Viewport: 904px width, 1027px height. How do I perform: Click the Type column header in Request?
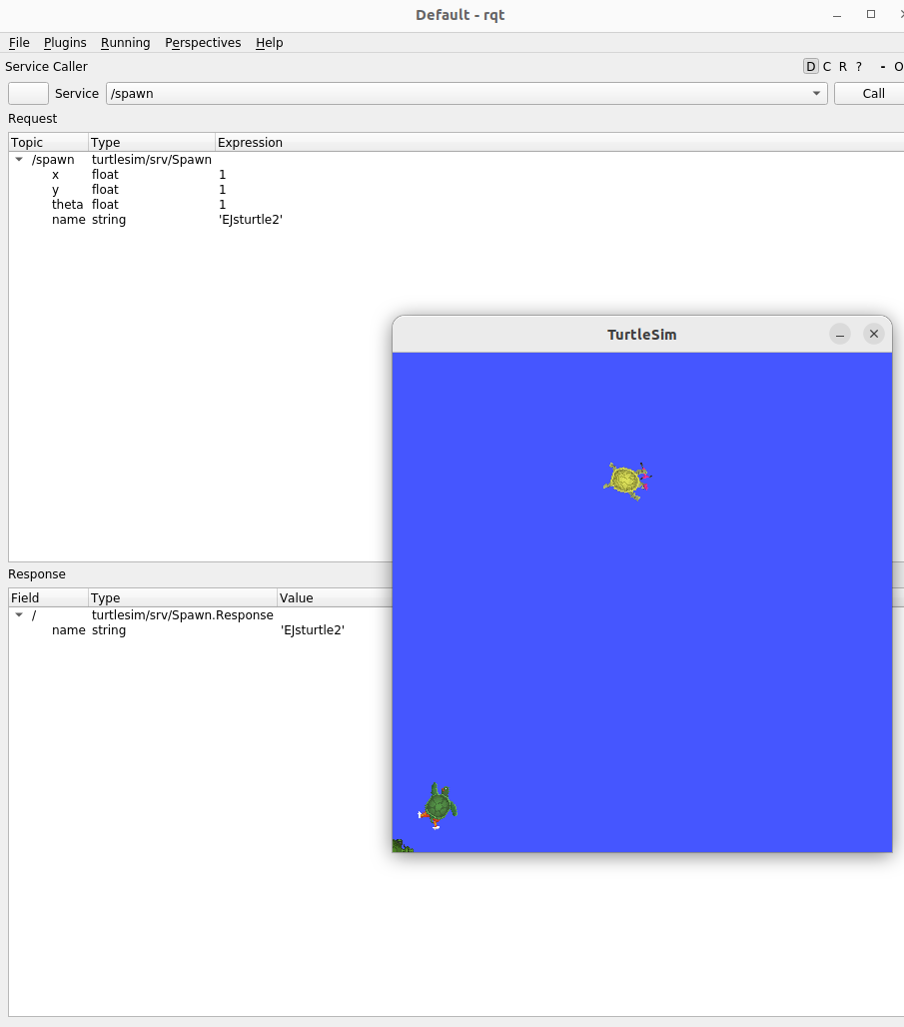(151, 142)
